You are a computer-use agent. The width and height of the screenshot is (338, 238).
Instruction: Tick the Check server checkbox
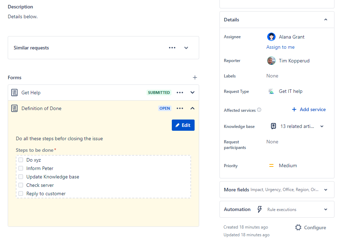coord(21,185)
